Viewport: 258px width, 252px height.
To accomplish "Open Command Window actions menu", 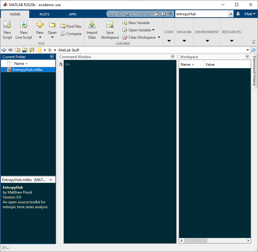I will [173, 57].
